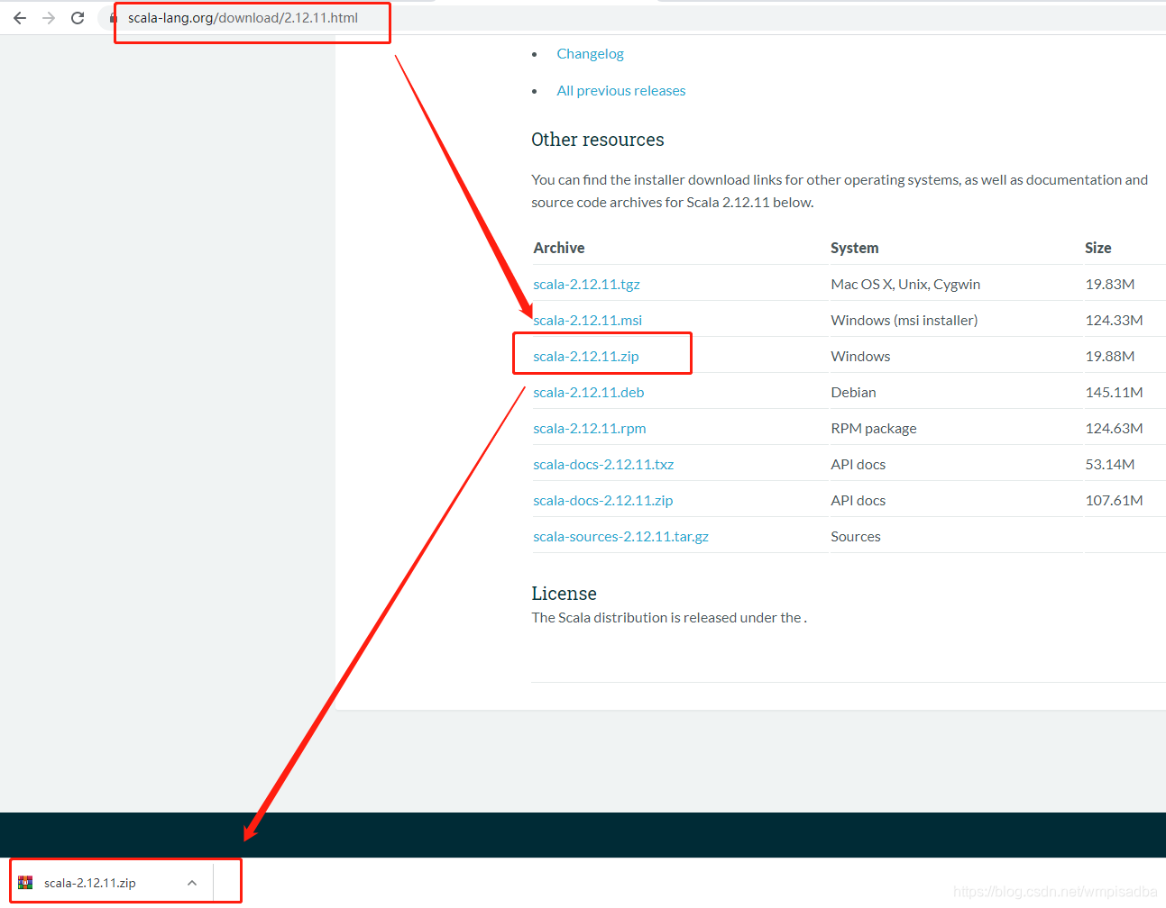Download scala-docs-2.12.11.zip API docs

[x=603, y=501]
